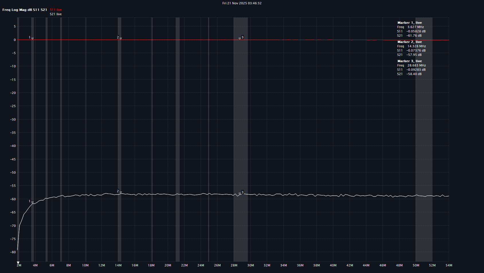
Task: Grab marker 3 triangle on the S21 trace
Action: click(240, 194)
